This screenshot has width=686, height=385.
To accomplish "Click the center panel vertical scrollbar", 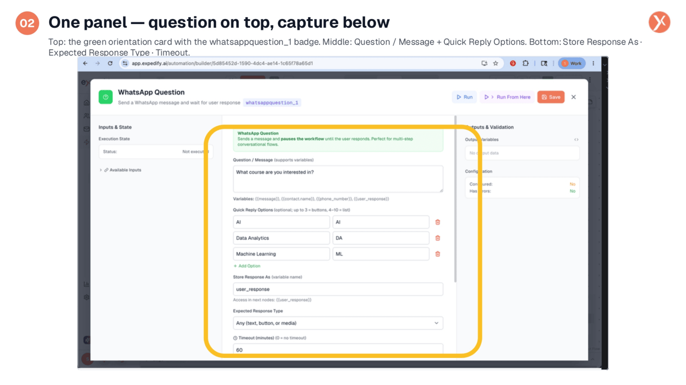I will pyautogui.click(x=455, y=199).
